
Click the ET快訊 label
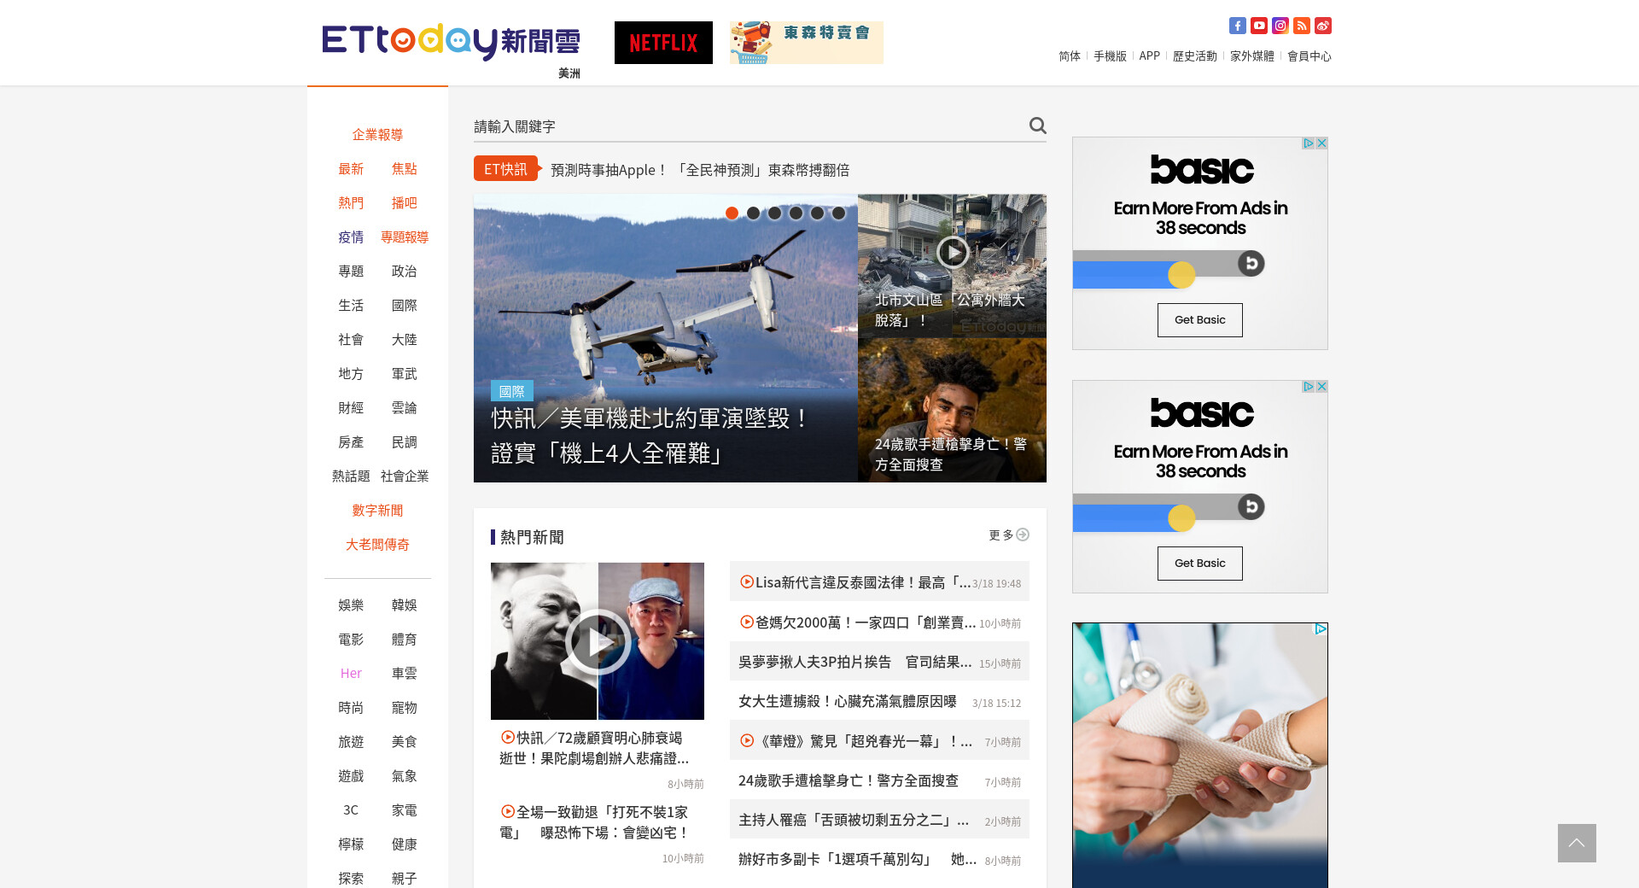pyautogui.click(x=506, y=169)
